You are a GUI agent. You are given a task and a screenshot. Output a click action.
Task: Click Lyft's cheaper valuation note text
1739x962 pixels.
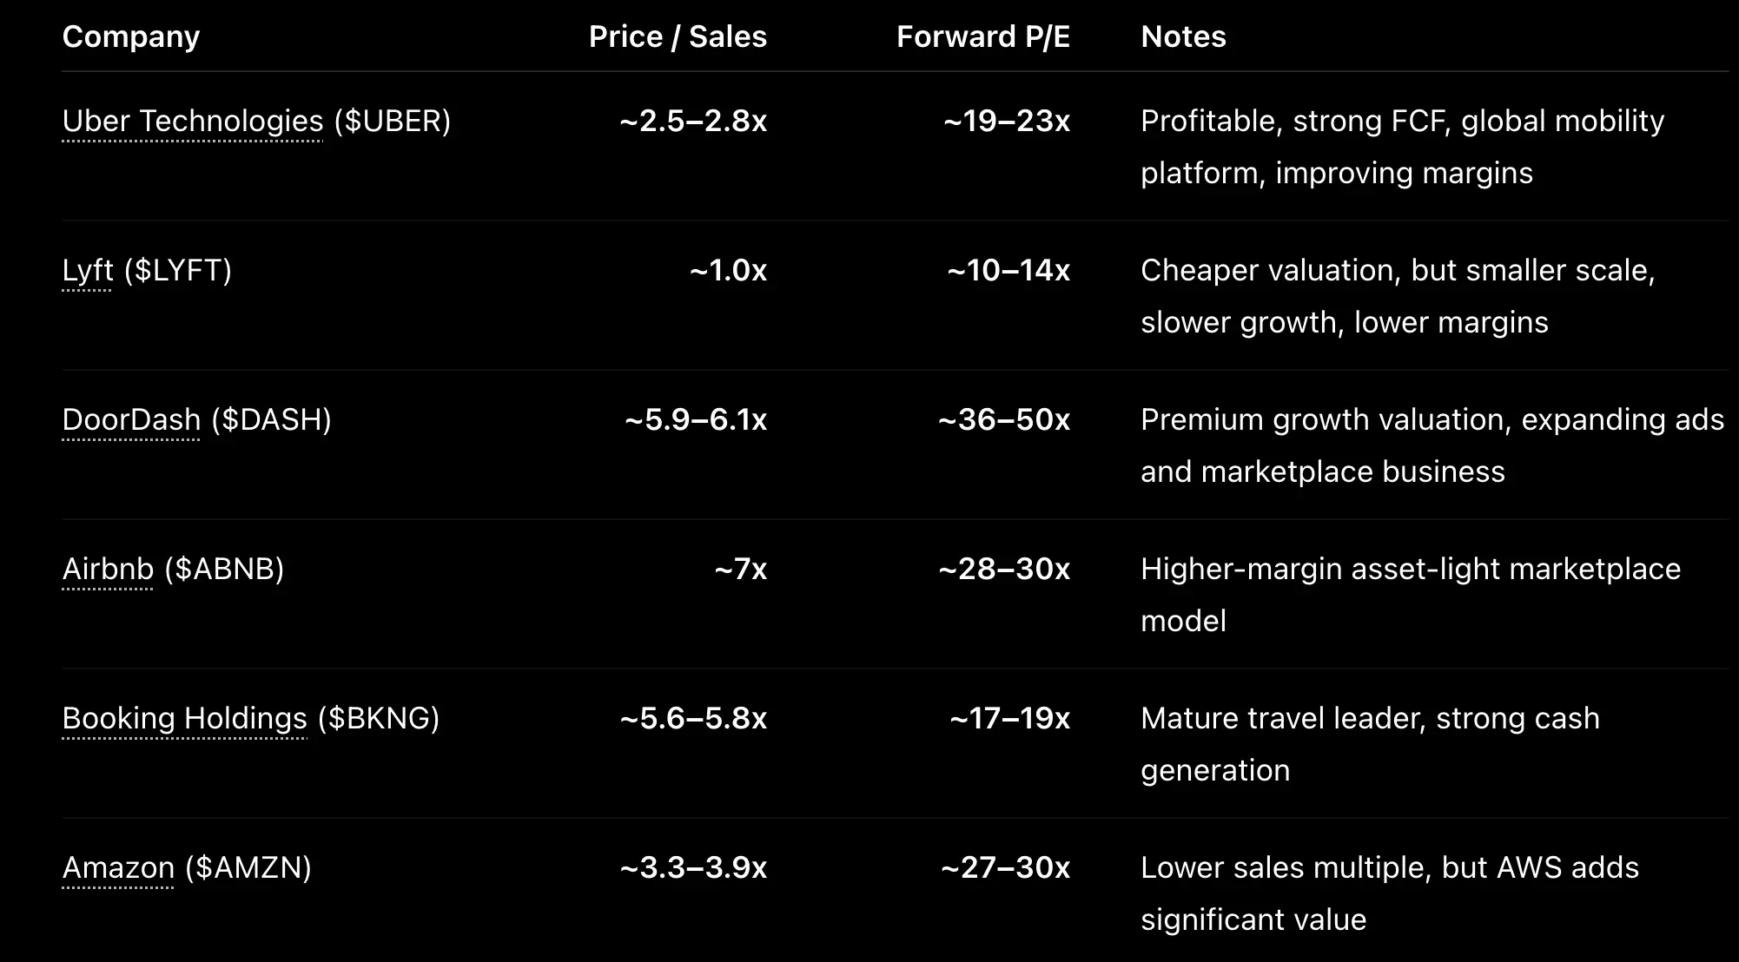[1398, 296]
